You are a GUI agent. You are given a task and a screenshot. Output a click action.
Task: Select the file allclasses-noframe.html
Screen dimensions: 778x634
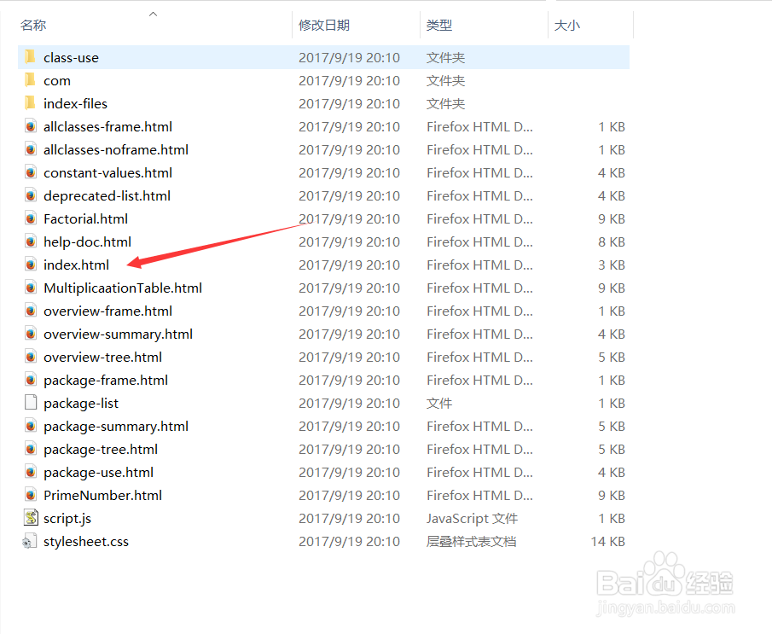(x=116, y=149)
